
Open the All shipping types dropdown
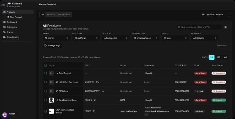tap(145, 38)
